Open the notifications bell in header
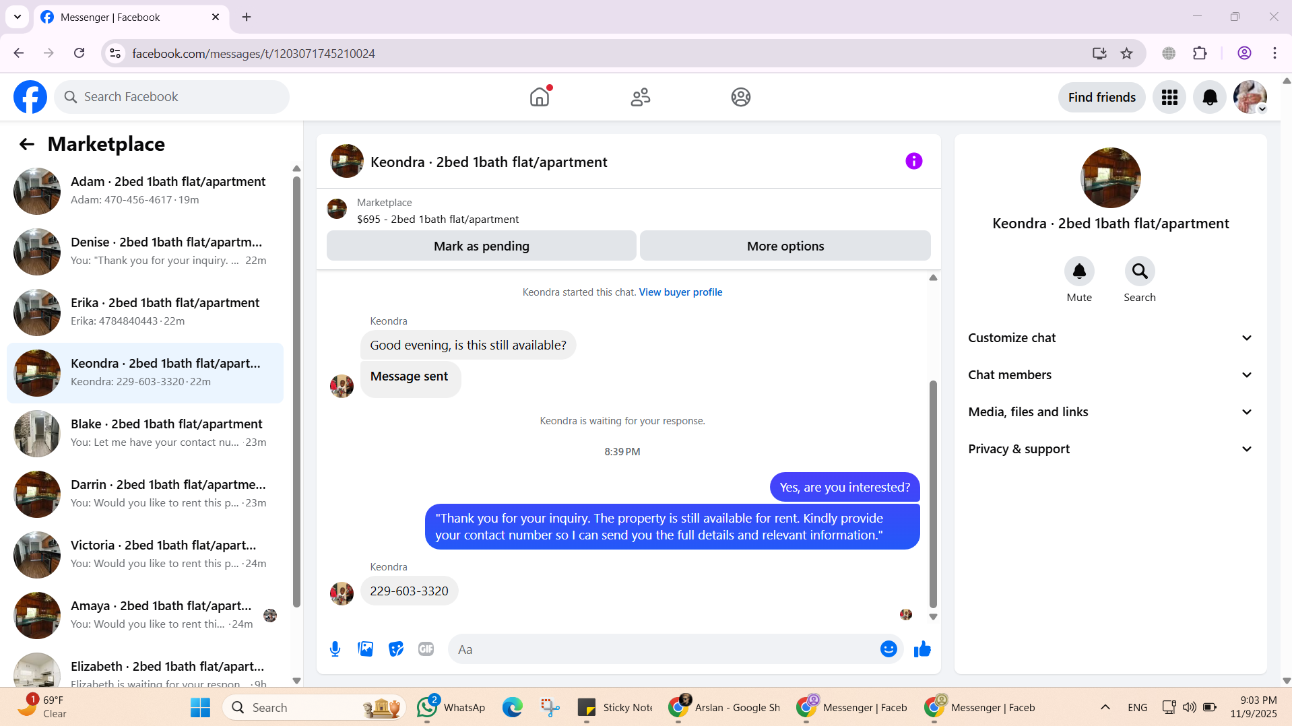The height and width of the screenshot is (726, 1292). (x=1210, y=98)
